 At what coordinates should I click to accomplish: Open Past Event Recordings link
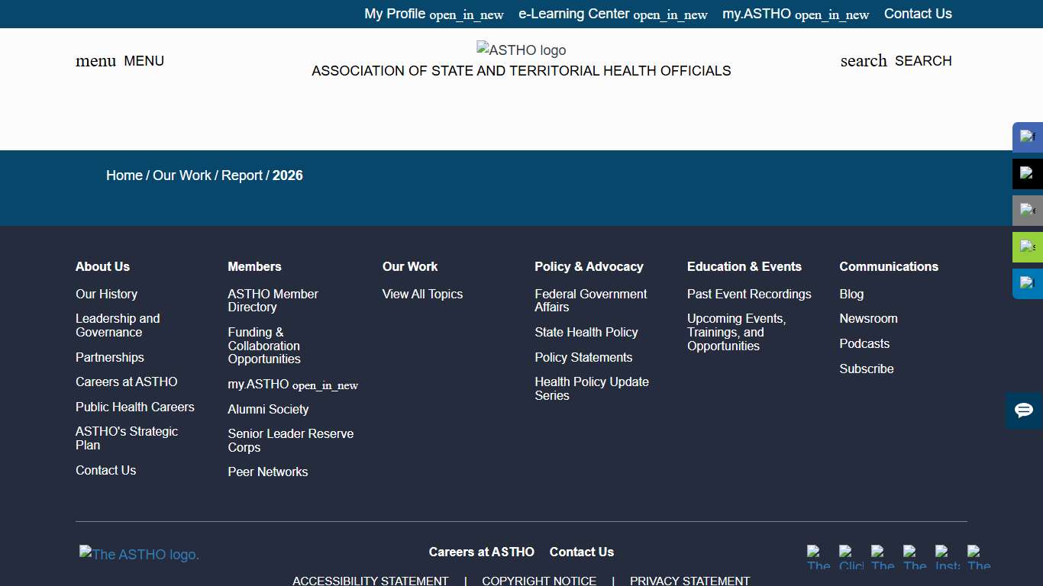(x=748, y=295)
